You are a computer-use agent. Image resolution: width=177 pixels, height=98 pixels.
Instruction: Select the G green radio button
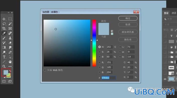(x=99, y=67)
